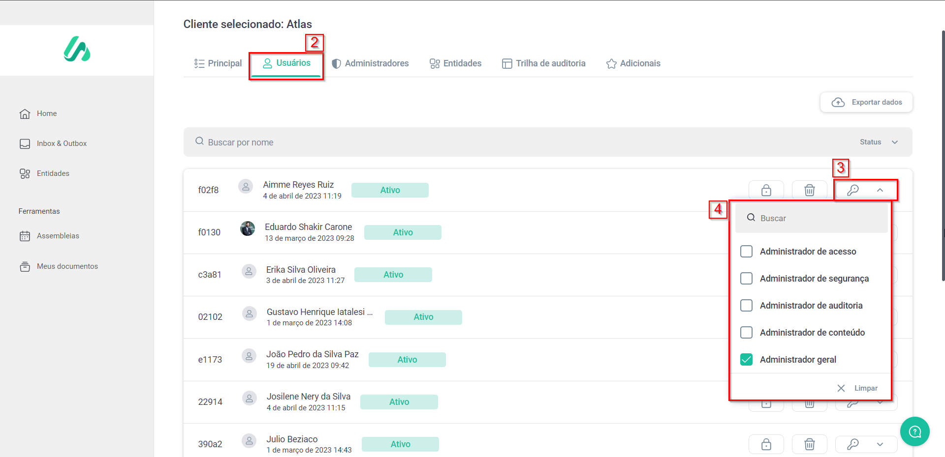Uncheck the Administrador geral checkbox
The width and height of the screenshot is (945, 457).
point(746,360)
